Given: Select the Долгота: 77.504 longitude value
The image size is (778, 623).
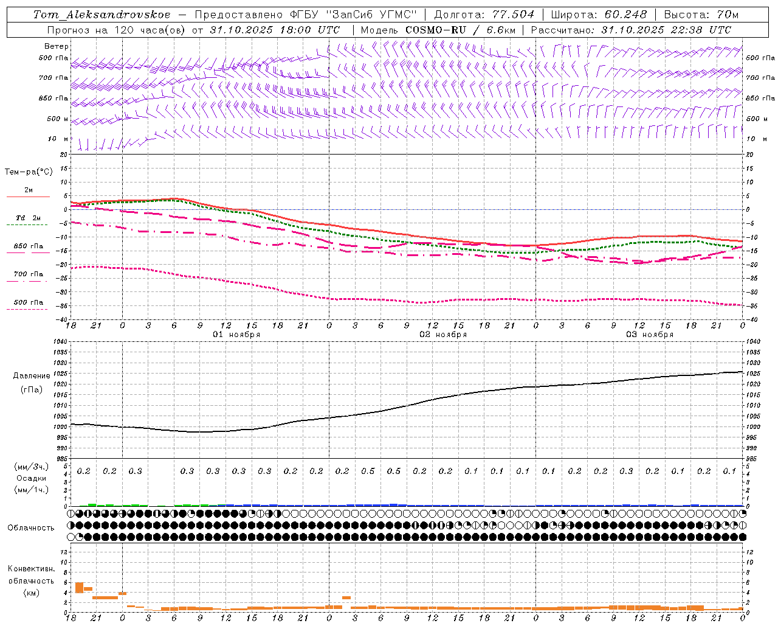Looking at the screenshot, I should point(484,15).
